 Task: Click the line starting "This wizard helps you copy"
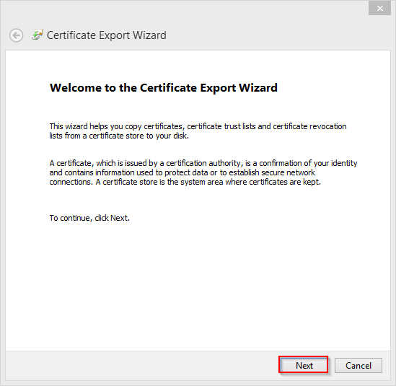[x=198, y=126]
